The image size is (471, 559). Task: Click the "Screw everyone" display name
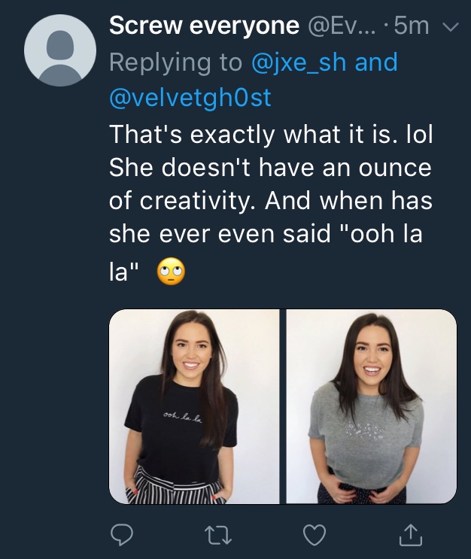click(205, 26)
